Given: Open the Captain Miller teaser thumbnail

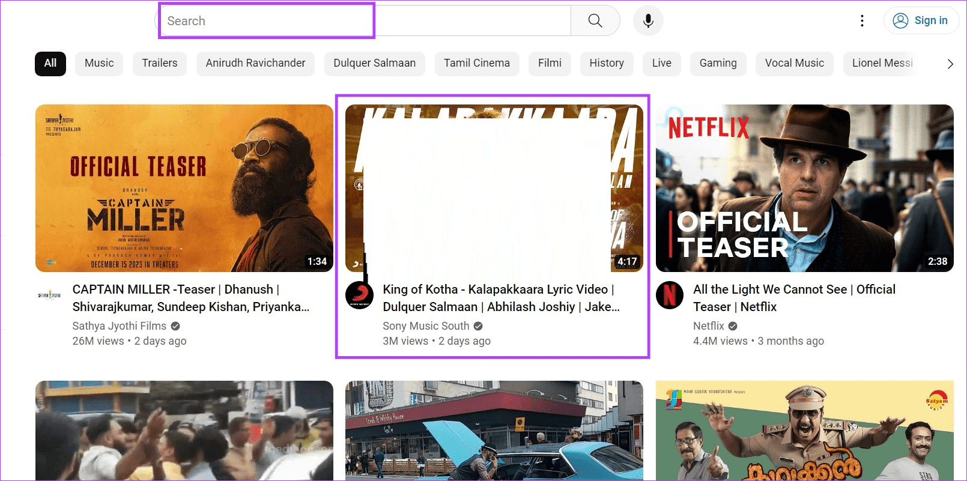Looking at the screenshot, I should pyautogui.click(x=184, y=189).
